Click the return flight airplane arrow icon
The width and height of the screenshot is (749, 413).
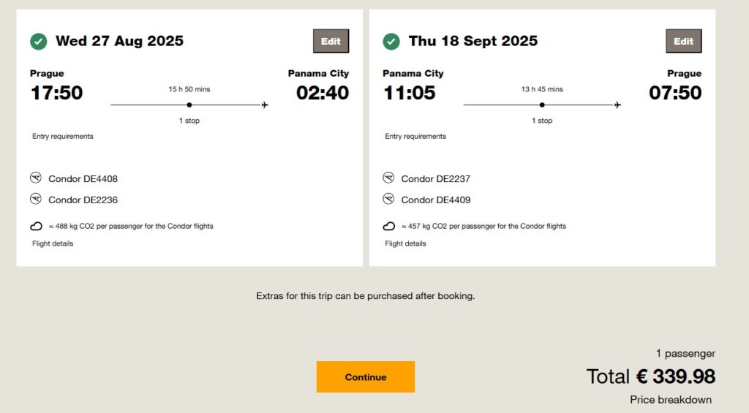pos(617,105)
